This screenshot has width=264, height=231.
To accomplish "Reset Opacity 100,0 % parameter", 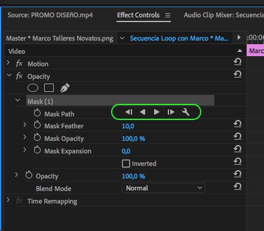I will pos(238,174).
